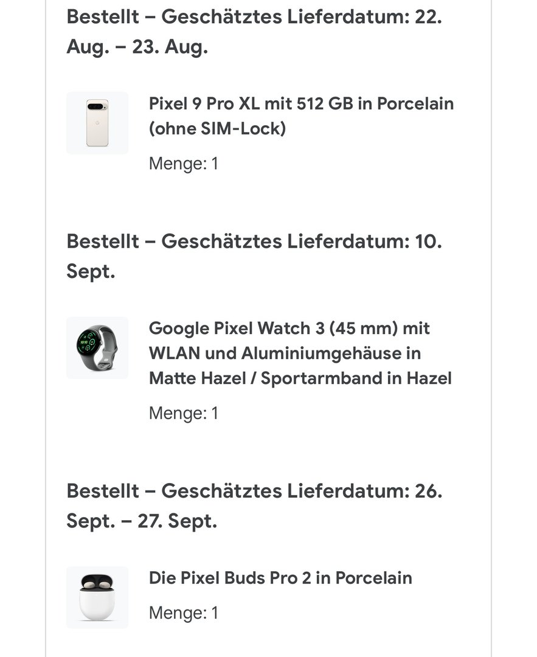Screen dimensions: 537x657
Task: Open the Pixel Buds Pro 2 in Porcelain title
Action: point(280,578)
